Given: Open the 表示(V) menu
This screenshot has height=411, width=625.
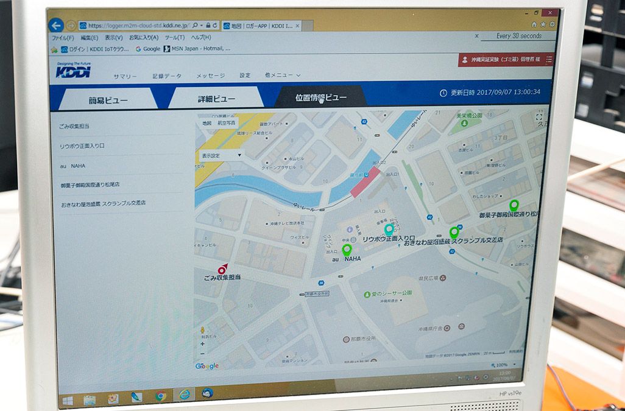Looking at the screenshot, I should point(113,37).
